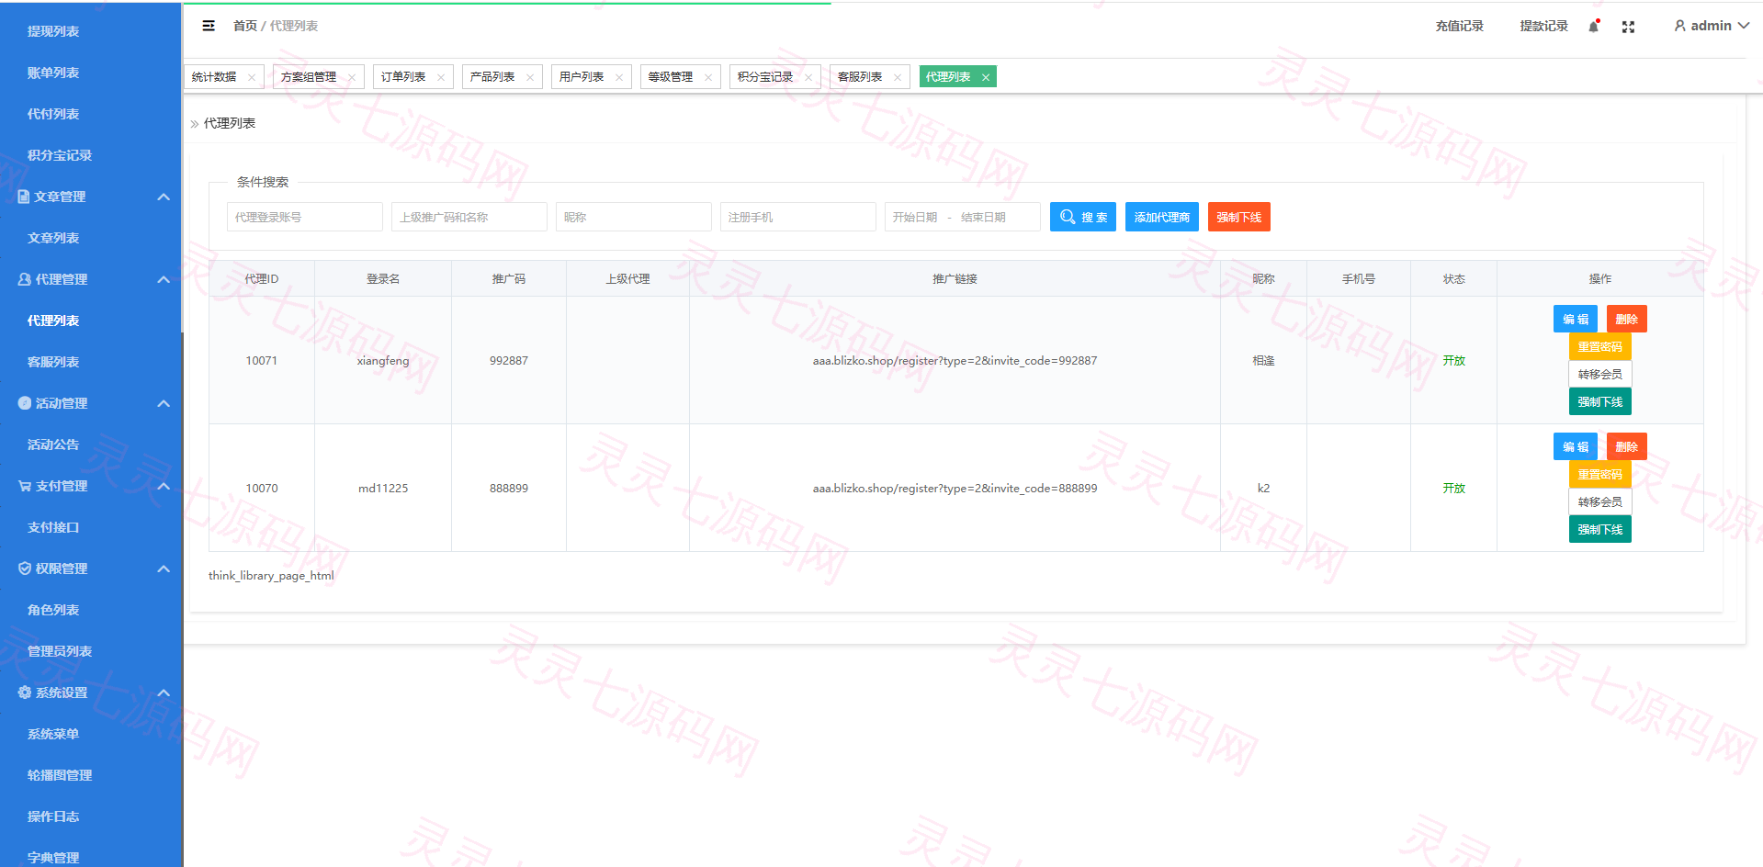
Task: Open the notification bell icon
Action: point(1594,27)
